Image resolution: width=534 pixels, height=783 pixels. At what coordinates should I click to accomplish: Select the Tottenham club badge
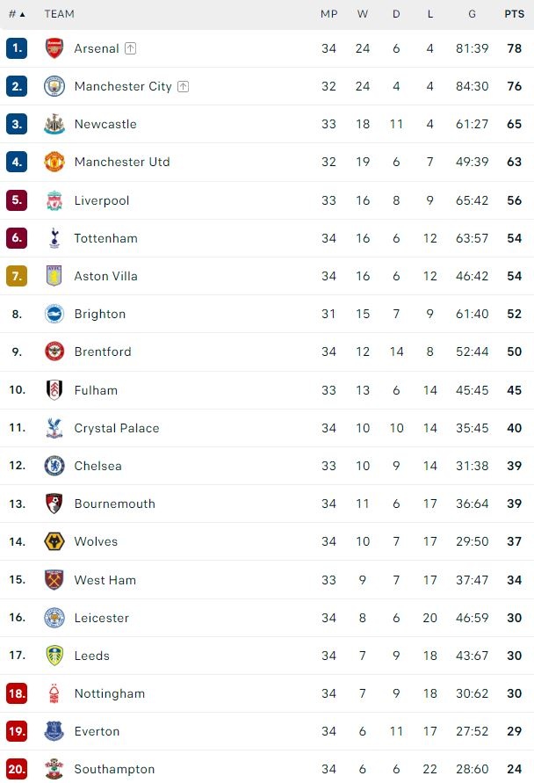point(54,238)
